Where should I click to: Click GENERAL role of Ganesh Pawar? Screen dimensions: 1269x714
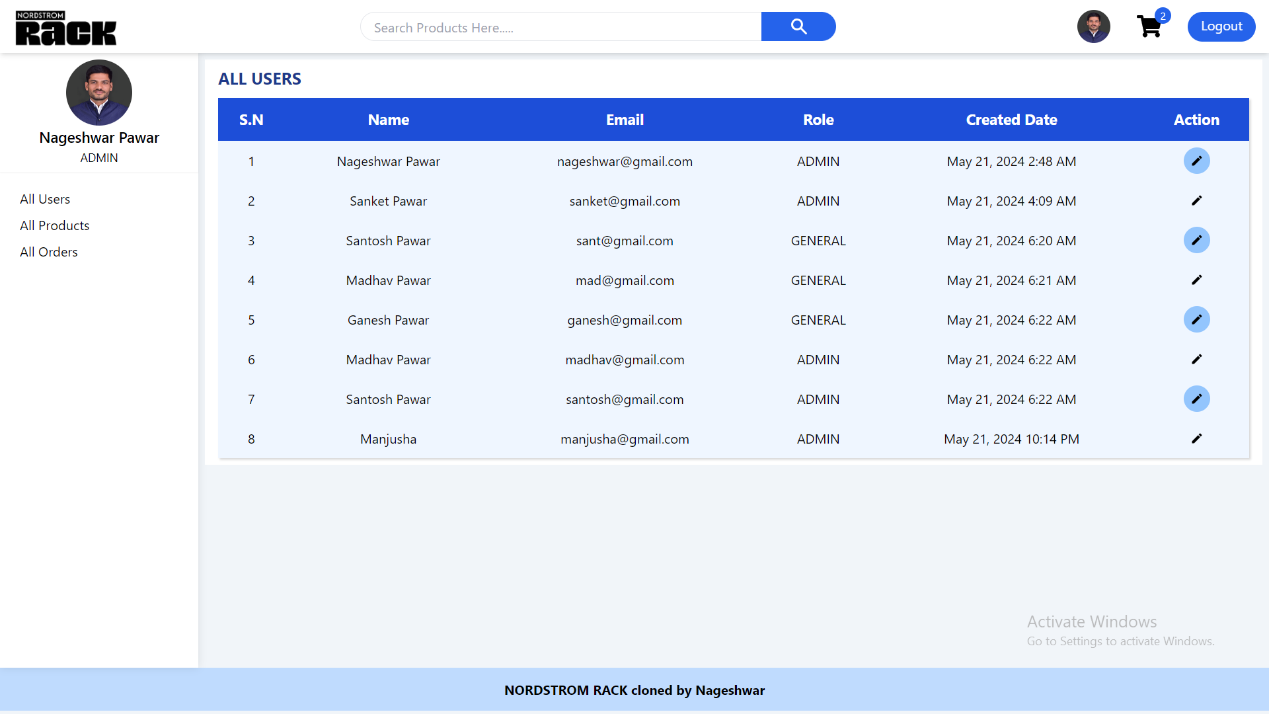(818, 320)
